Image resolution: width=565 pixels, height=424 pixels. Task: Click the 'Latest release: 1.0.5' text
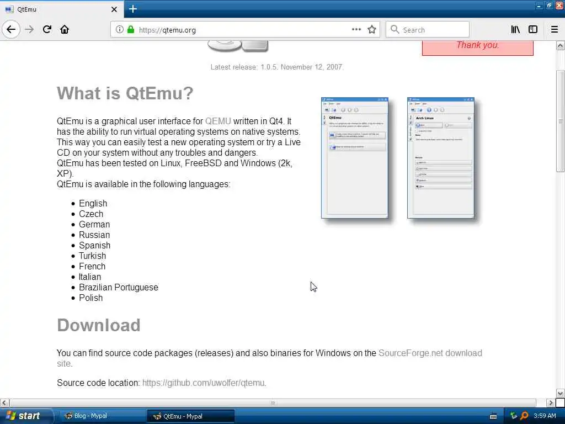point(277,67)
